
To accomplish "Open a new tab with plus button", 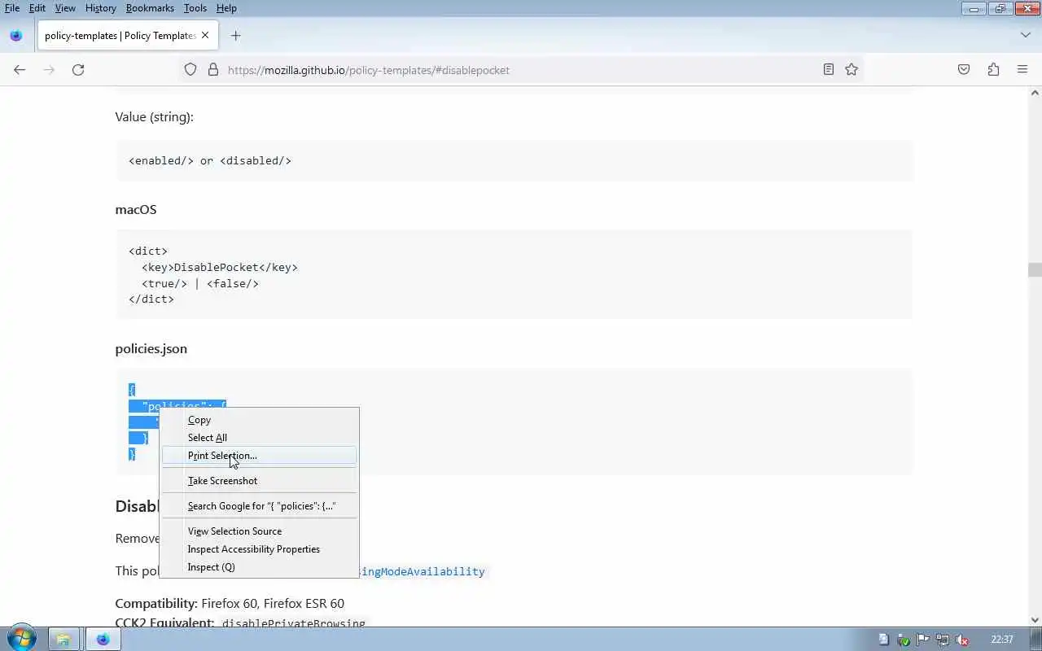I will click(x=235, y=36).
